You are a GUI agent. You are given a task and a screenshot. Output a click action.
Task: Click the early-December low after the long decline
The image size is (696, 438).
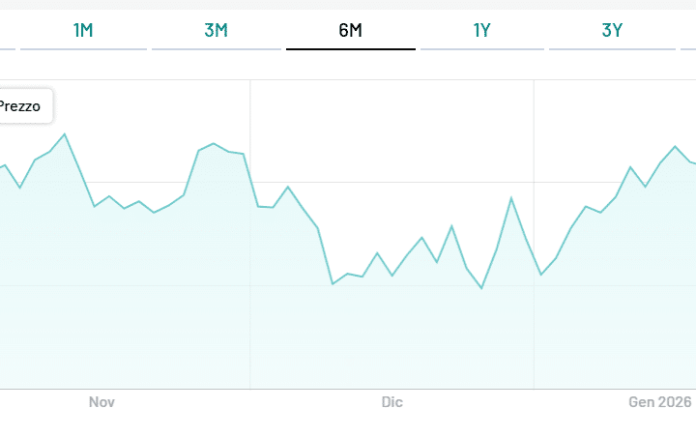tap(333, 283)
